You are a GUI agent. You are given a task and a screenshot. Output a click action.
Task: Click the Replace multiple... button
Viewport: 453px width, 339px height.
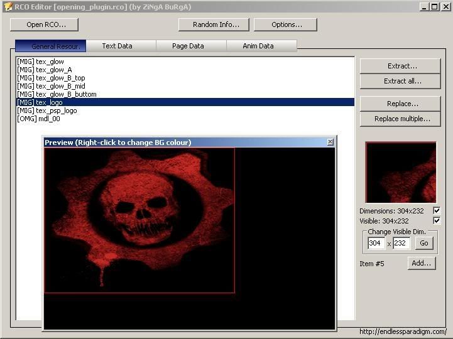pos(400,119)
